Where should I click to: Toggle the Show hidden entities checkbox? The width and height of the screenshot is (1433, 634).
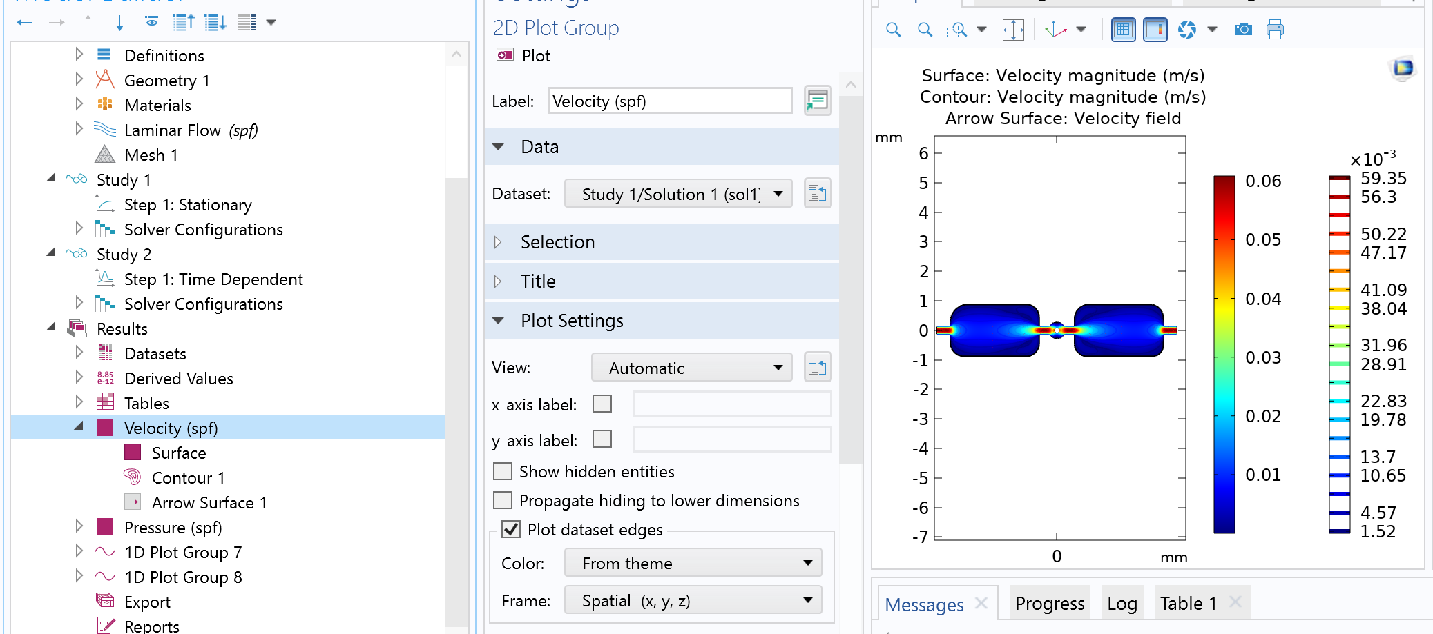click(x=503, y=471)
